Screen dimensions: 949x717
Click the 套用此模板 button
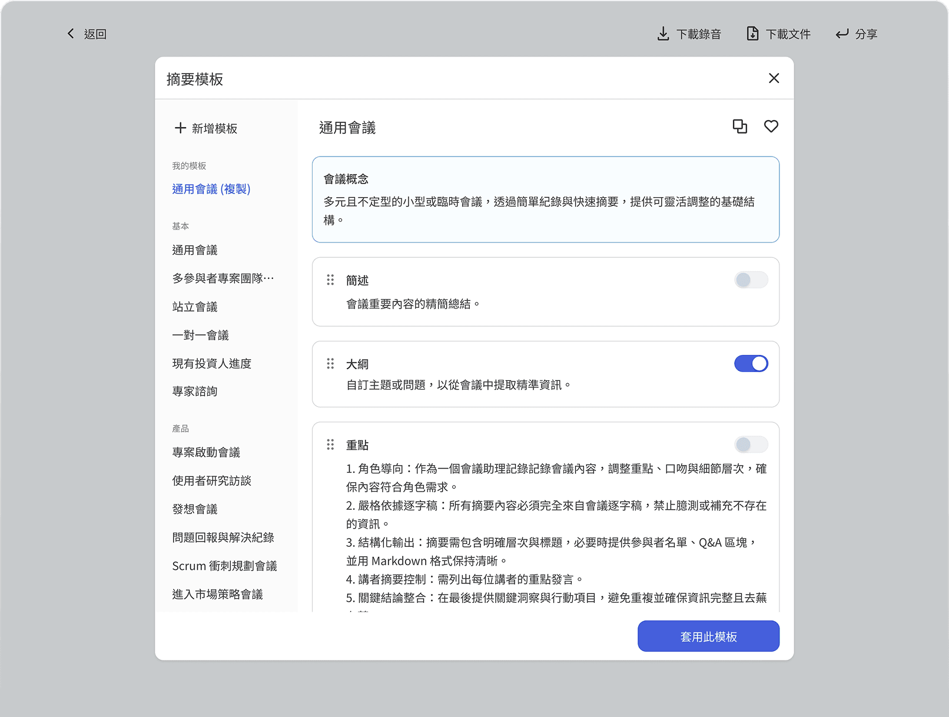point(708,636)
